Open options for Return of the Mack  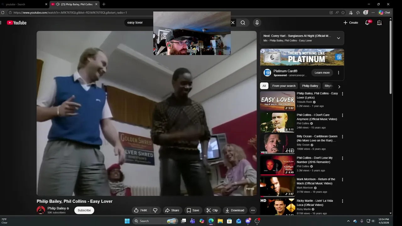point(342,180)
